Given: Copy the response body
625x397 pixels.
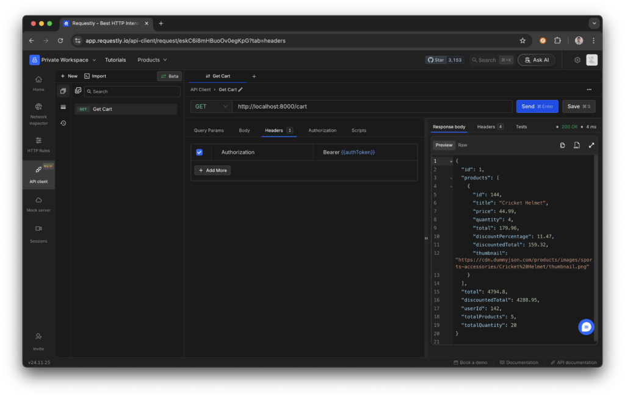Looking at the screenshot, I should 562,145.
